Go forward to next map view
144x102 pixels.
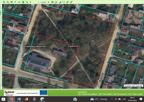(x=19, y=2)
